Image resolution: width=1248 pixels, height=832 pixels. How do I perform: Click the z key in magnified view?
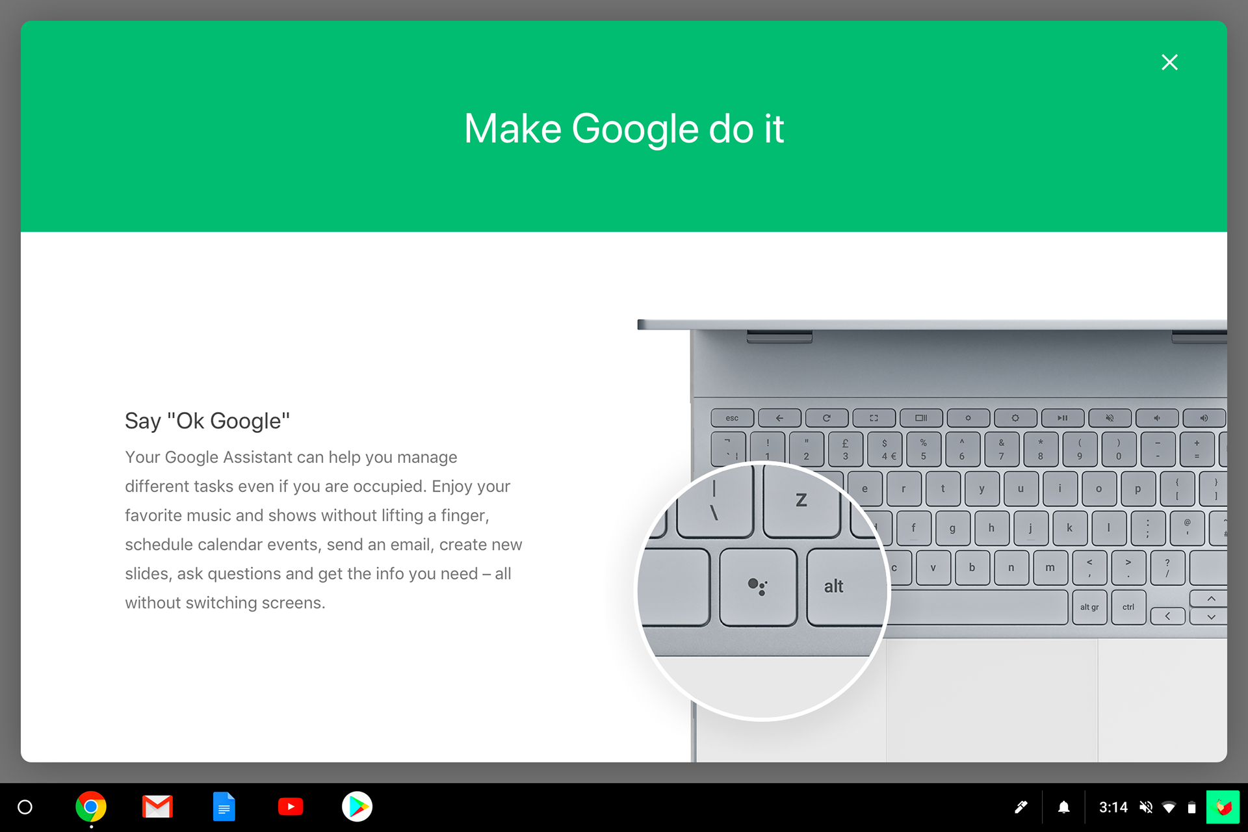[x=801, y=500]
